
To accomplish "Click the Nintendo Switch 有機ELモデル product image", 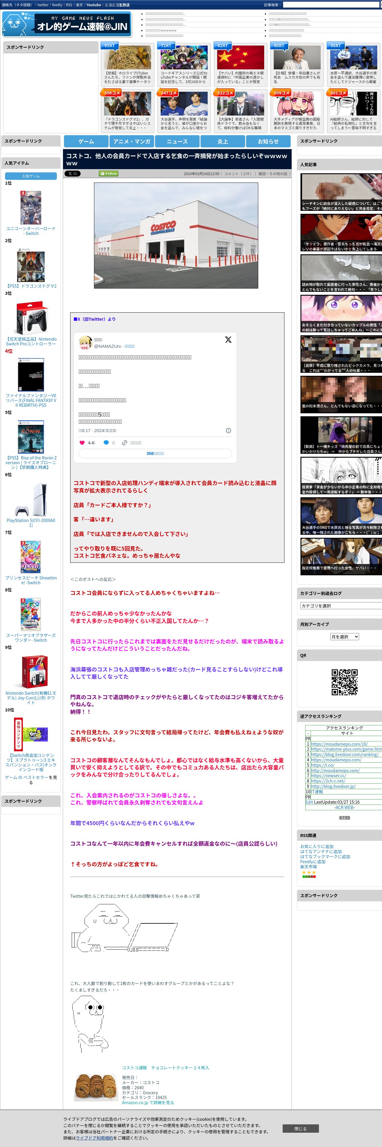I will click(x=31, y=671).
